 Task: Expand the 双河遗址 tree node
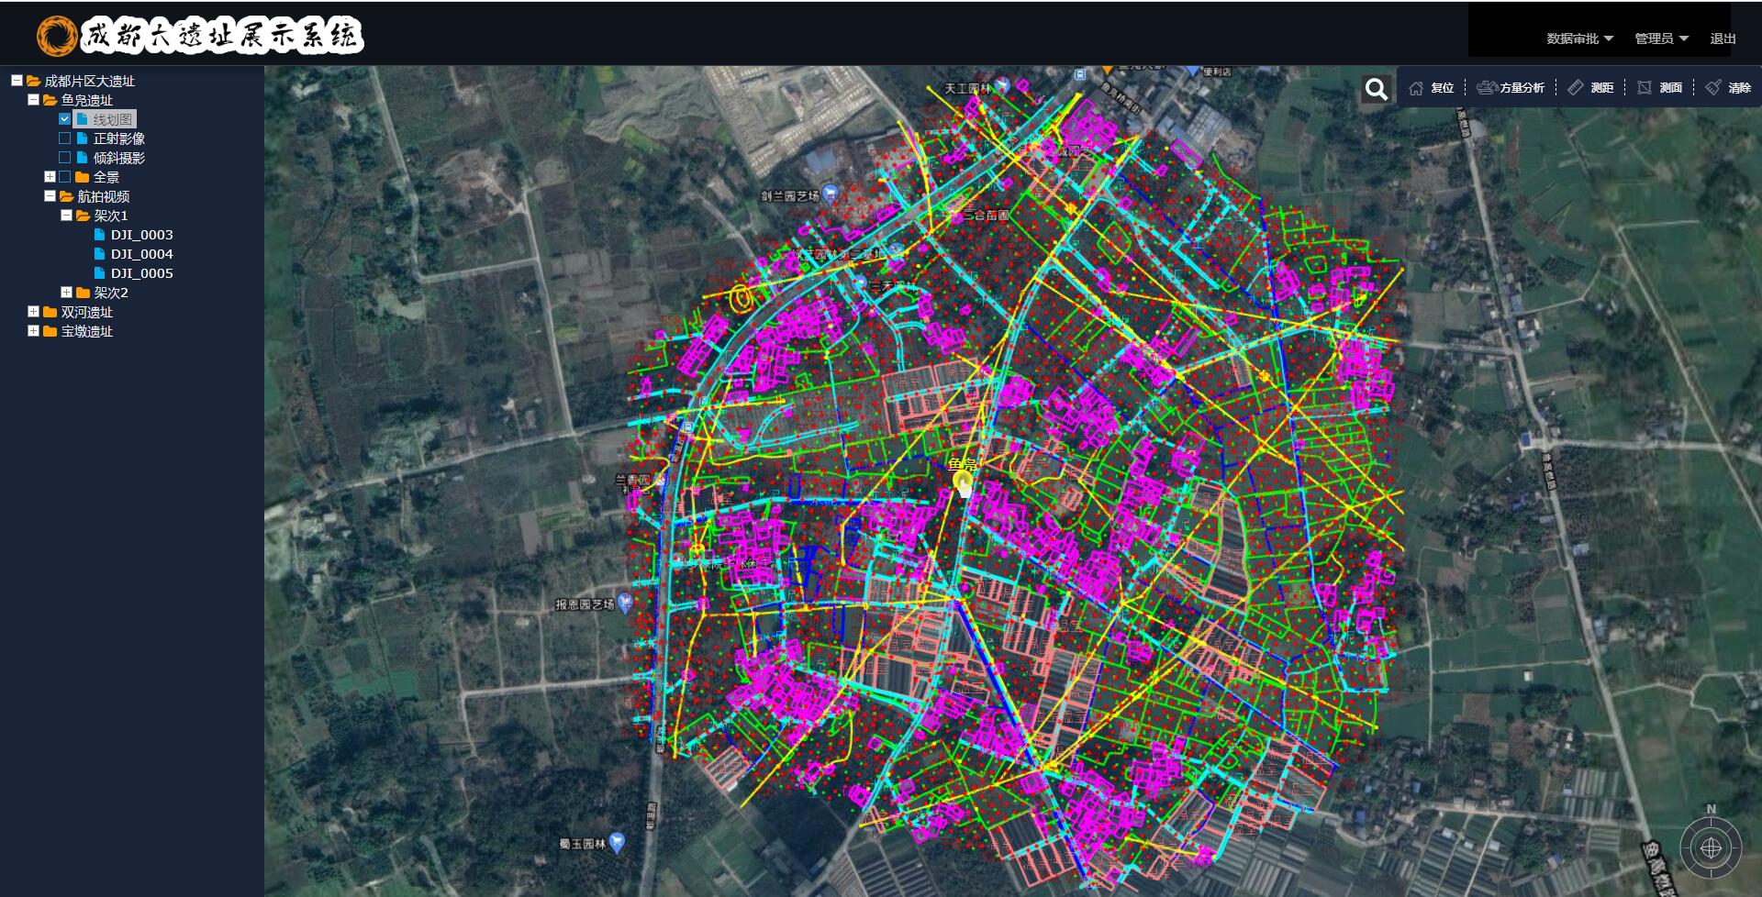(33, 312)
